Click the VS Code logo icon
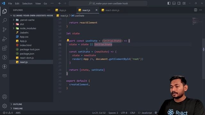Image resolution: width=205 pixels, height=115 pixels. coord(4,4)
